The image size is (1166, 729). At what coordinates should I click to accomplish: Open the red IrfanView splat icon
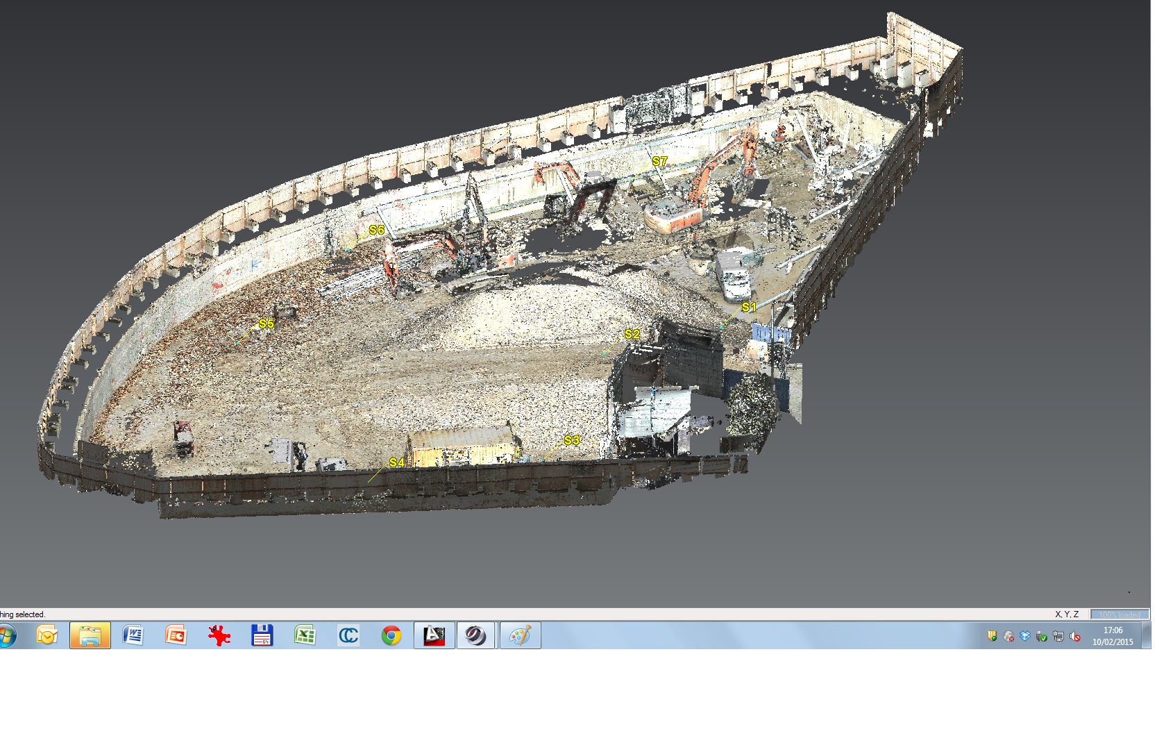tap(219, 635)
